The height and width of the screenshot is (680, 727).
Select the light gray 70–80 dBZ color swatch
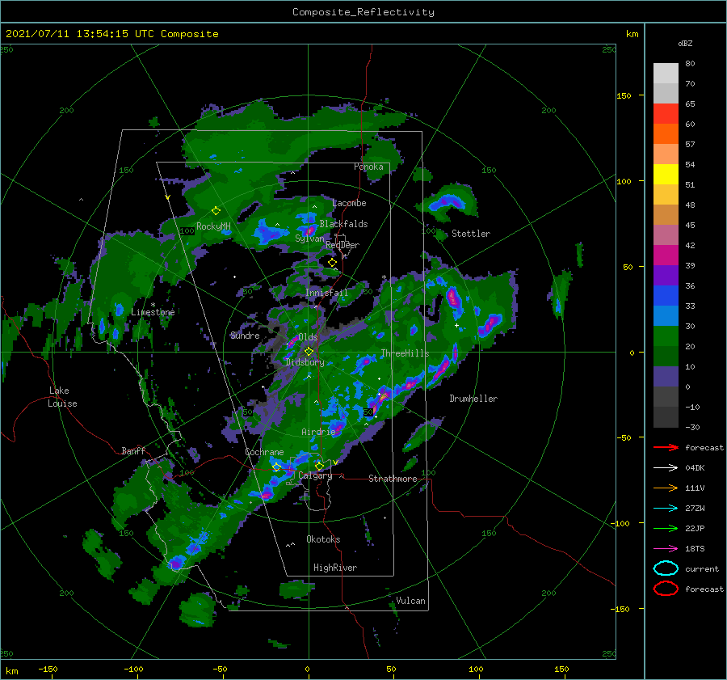pos(666,74)
